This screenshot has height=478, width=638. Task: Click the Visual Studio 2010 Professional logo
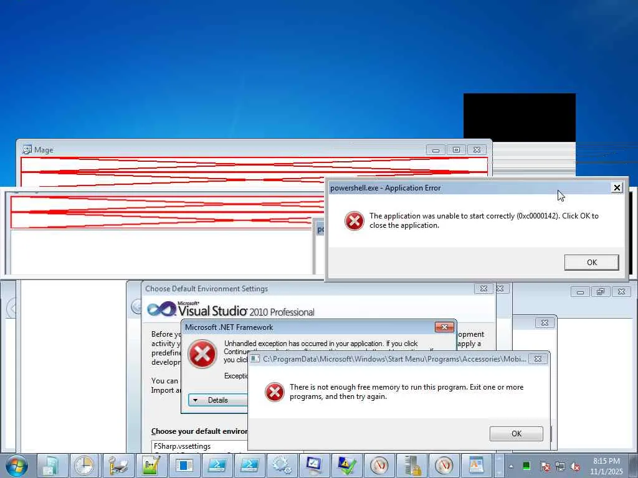coord(231,309)
